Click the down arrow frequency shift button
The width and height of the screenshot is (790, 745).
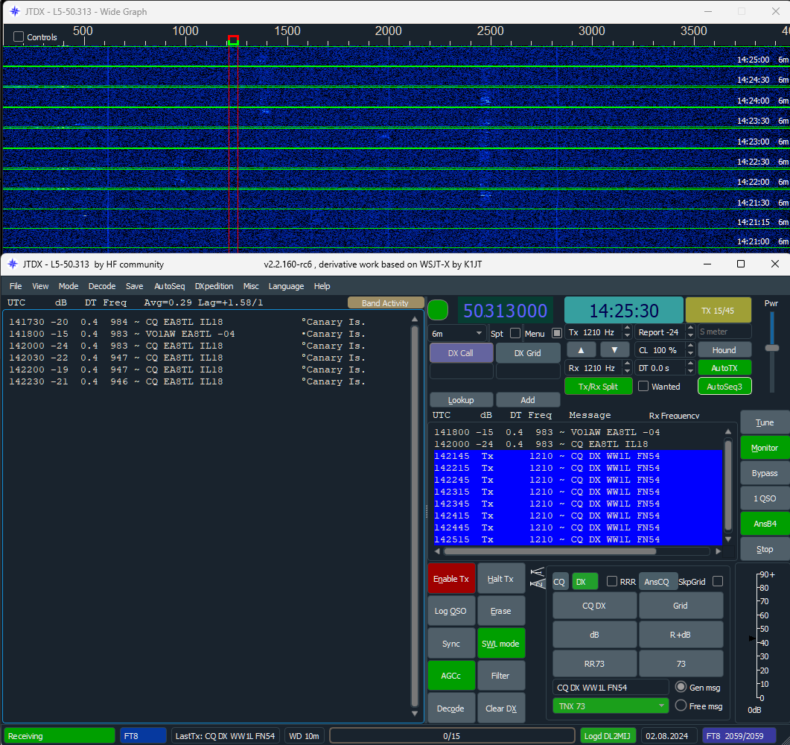coord(614,350)
